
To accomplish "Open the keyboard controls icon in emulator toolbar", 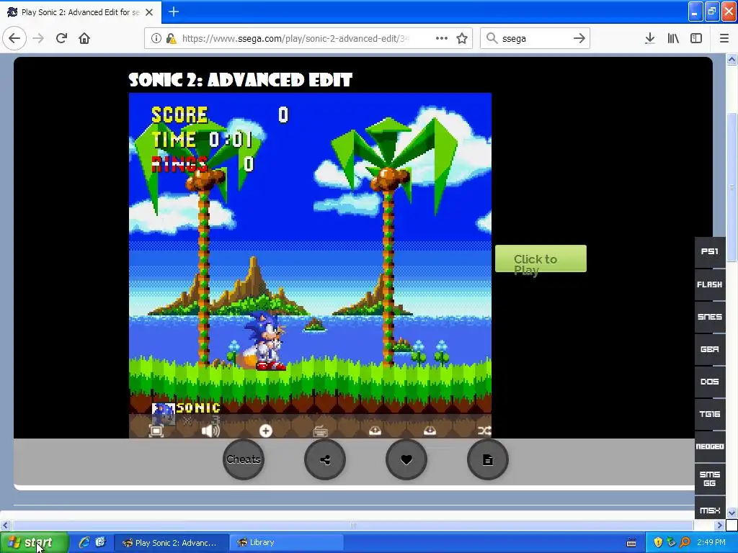I will (x=320, y=431).
